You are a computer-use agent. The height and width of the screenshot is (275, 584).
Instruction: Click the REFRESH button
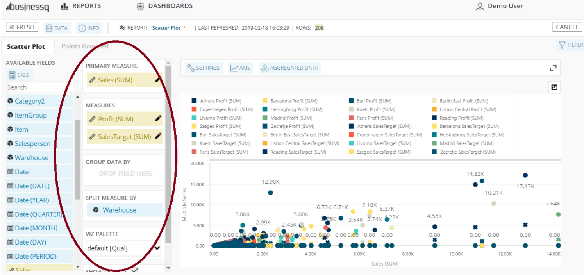pos(21,27)
